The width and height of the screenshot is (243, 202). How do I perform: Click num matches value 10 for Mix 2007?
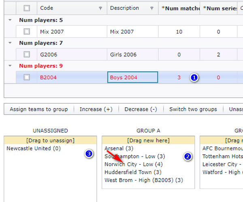pyautogui.click(x=179, y=32)
